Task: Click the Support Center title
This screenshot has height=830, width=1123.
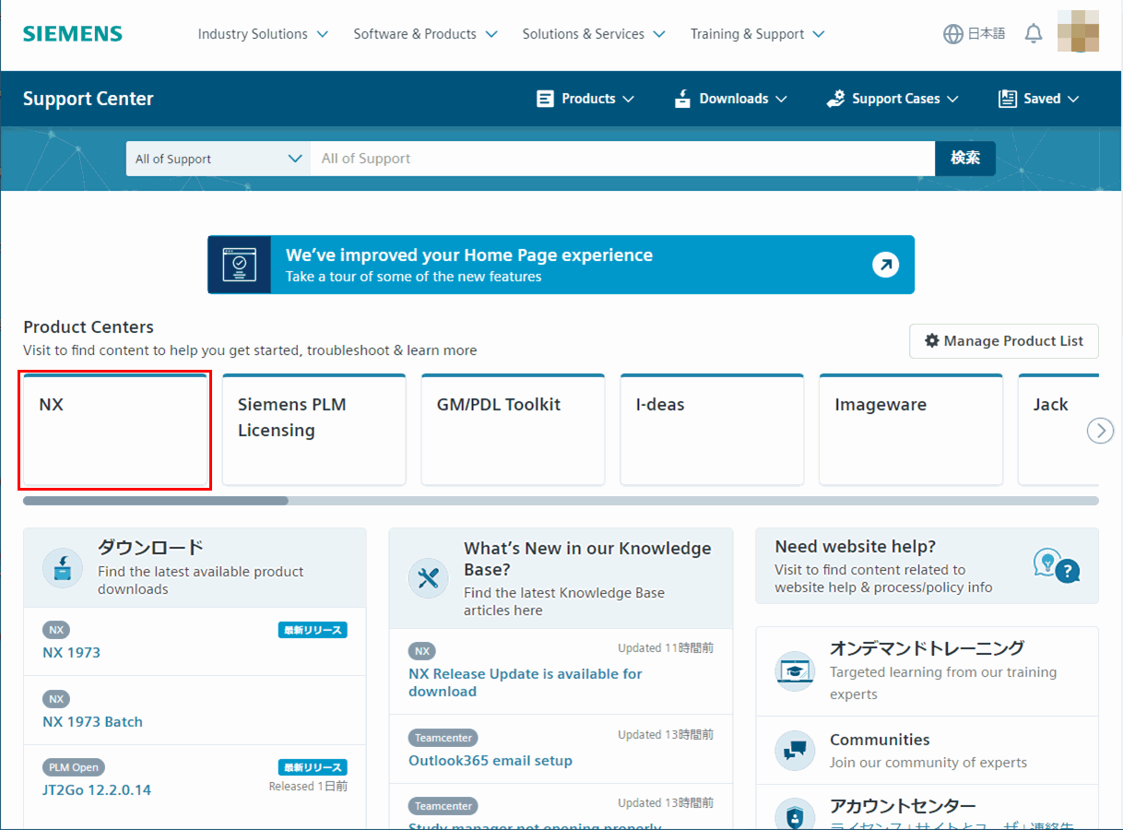Action: 89,99
